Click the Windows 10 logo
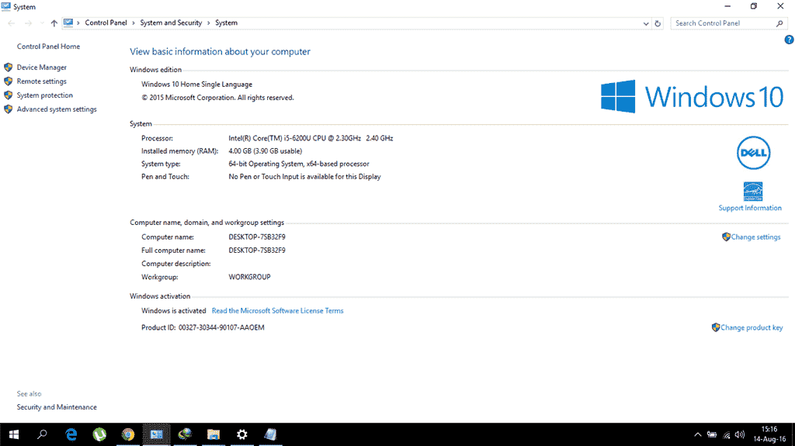This screenshot has width=795, height=446. click(x=692, y=96)
